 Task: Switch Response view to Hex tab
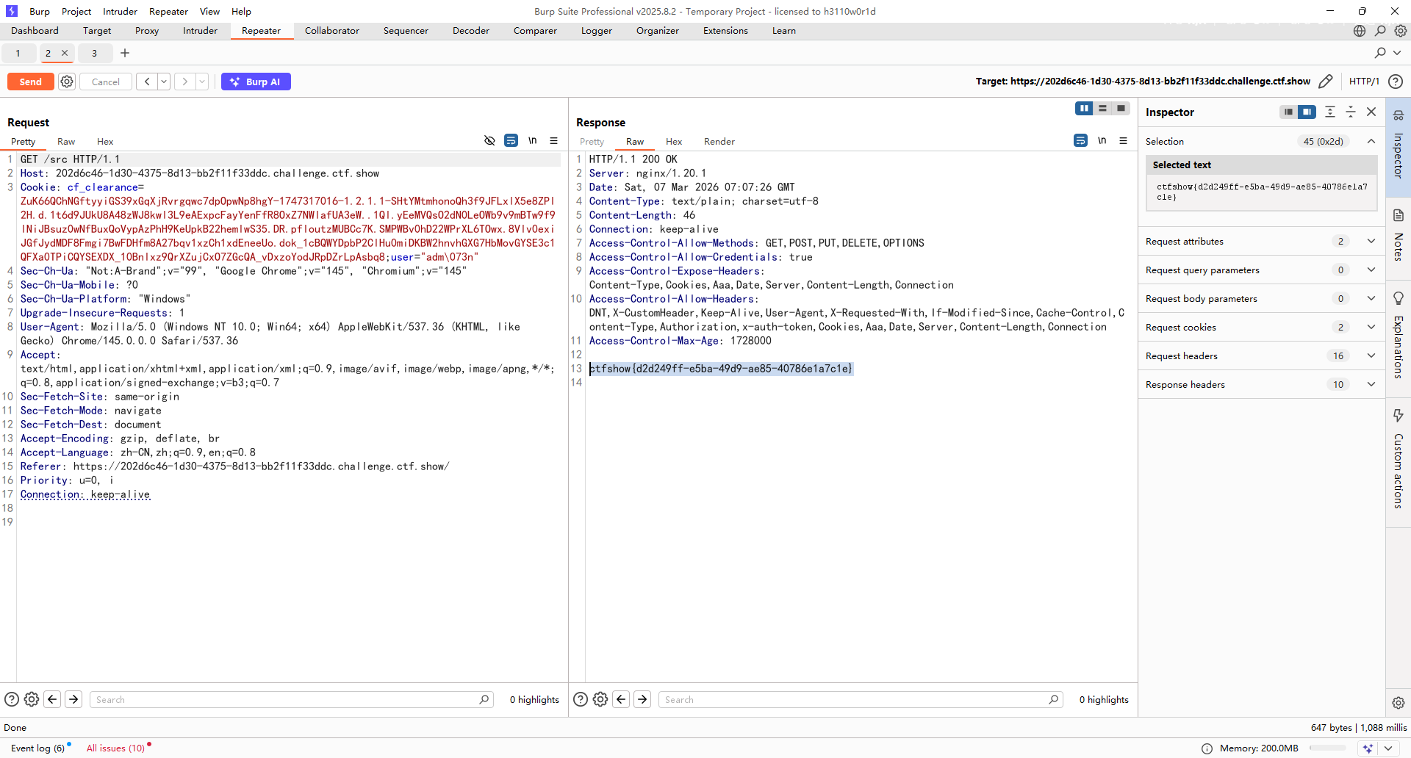673,142
